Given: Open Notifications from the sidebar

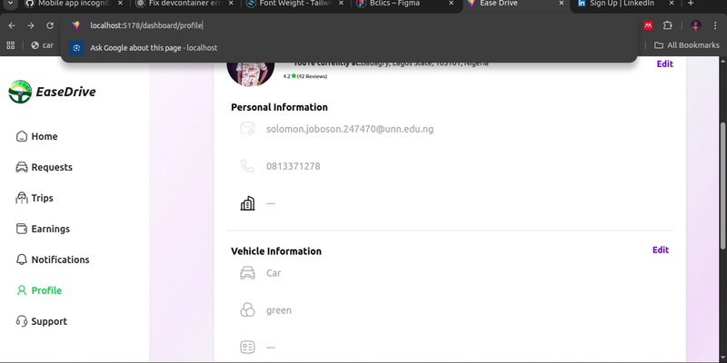Looking at the screenshot, I should pos(53,260).
